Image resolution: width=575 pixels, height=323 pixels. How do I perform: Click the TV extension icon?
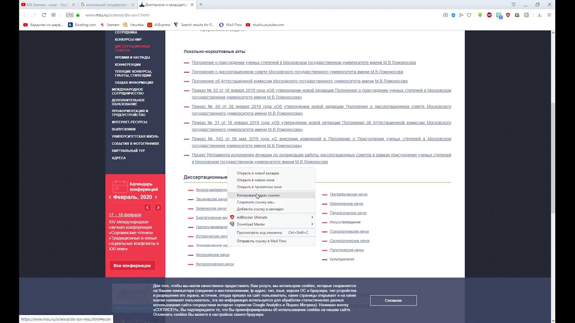(517, 15)
